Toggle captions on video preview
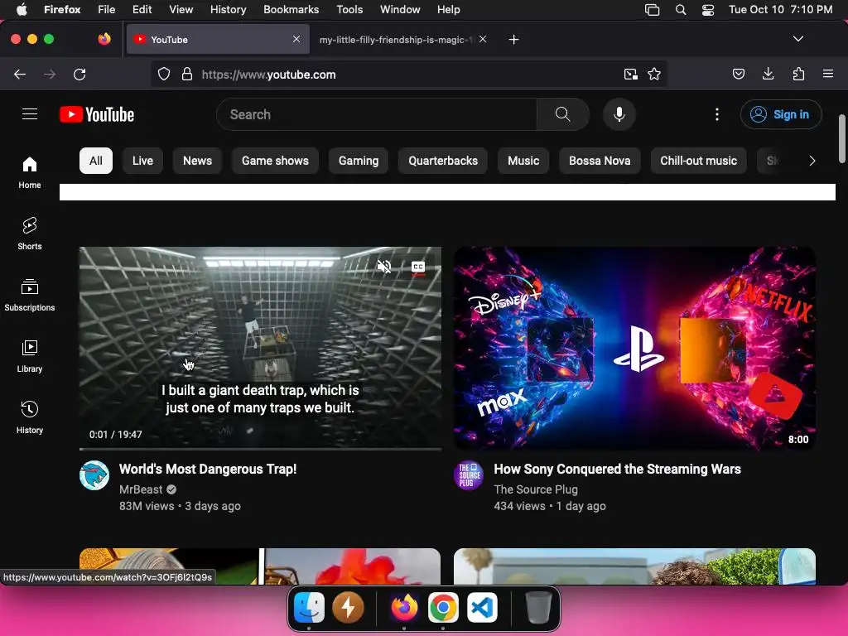The height and width of the screenshot is (636, 848). pos(418,267)
